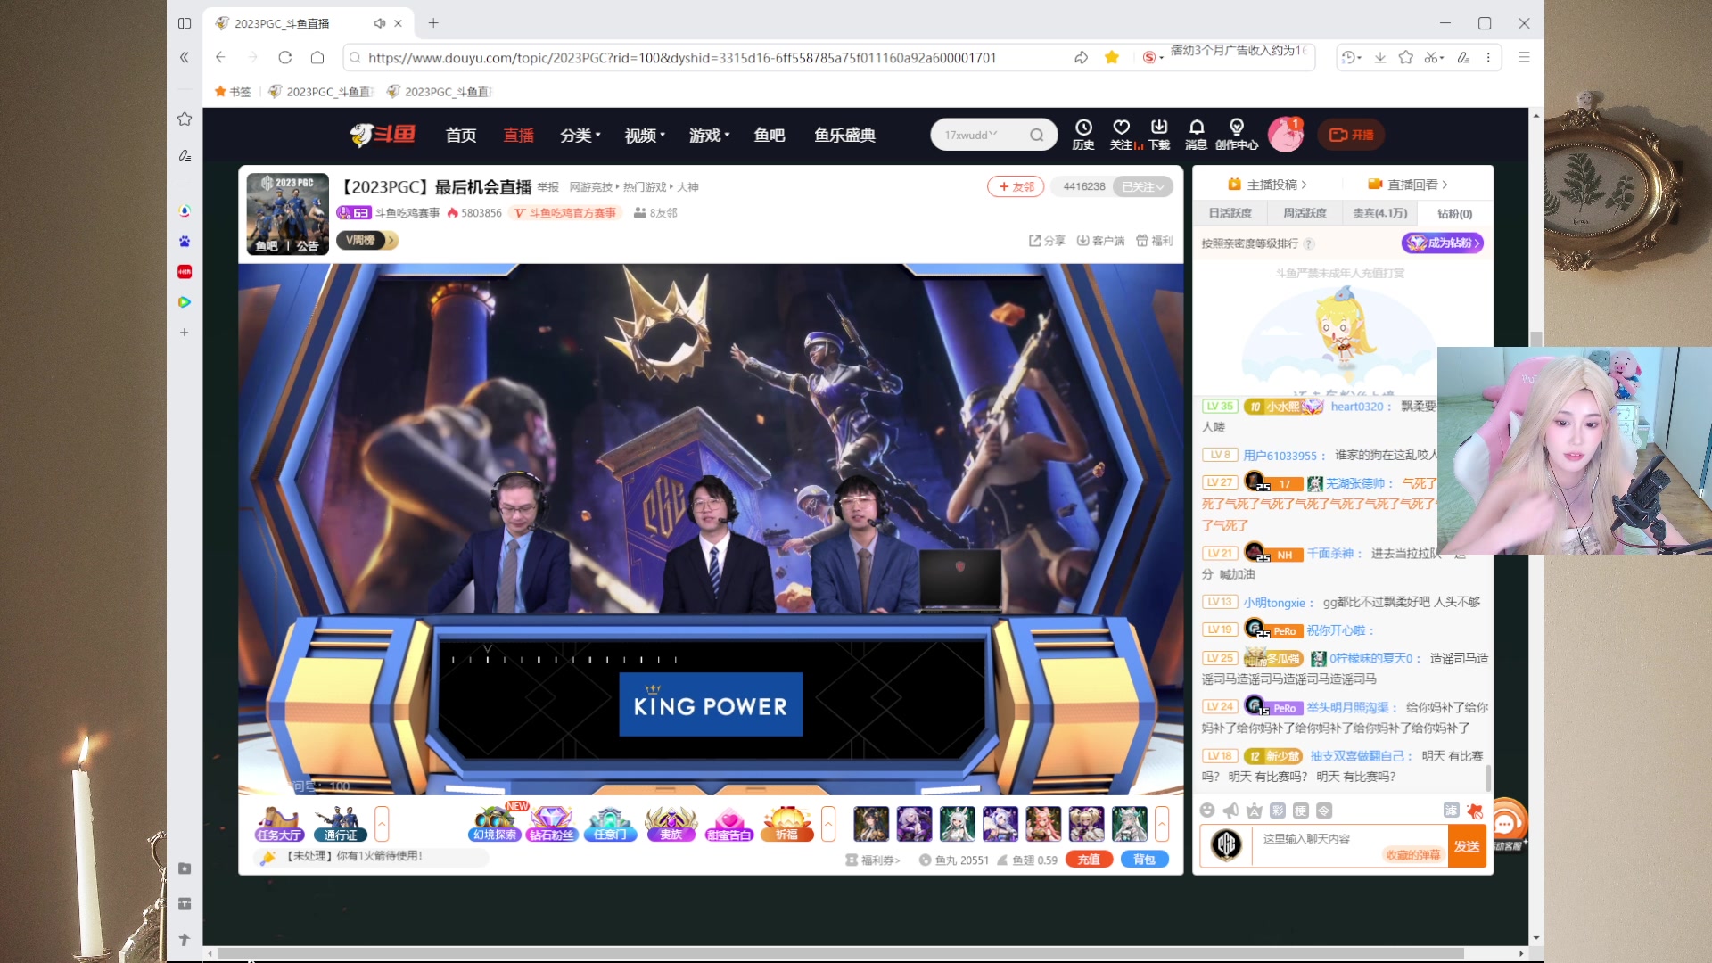Click the 分享 share icon

pyautogui.click(x=1048, y=241)
